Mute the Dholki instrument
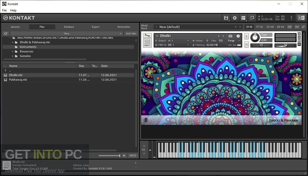This screenshot has height=176, width=308. coord(246,45)
